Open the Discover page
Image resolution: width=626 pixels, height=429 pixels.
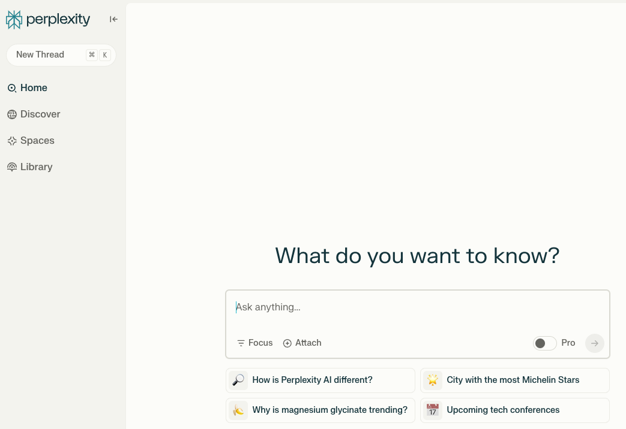pyautogui.click(x=34, y=114)
